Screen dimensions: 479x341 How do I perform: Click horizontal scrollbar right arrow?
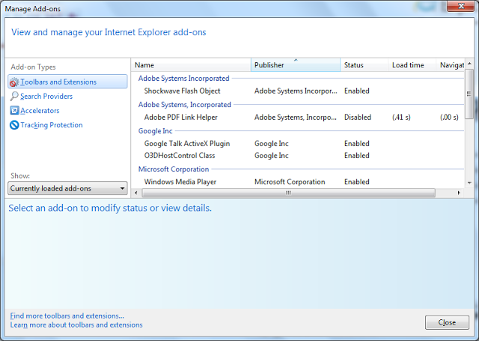pos(459,193)
